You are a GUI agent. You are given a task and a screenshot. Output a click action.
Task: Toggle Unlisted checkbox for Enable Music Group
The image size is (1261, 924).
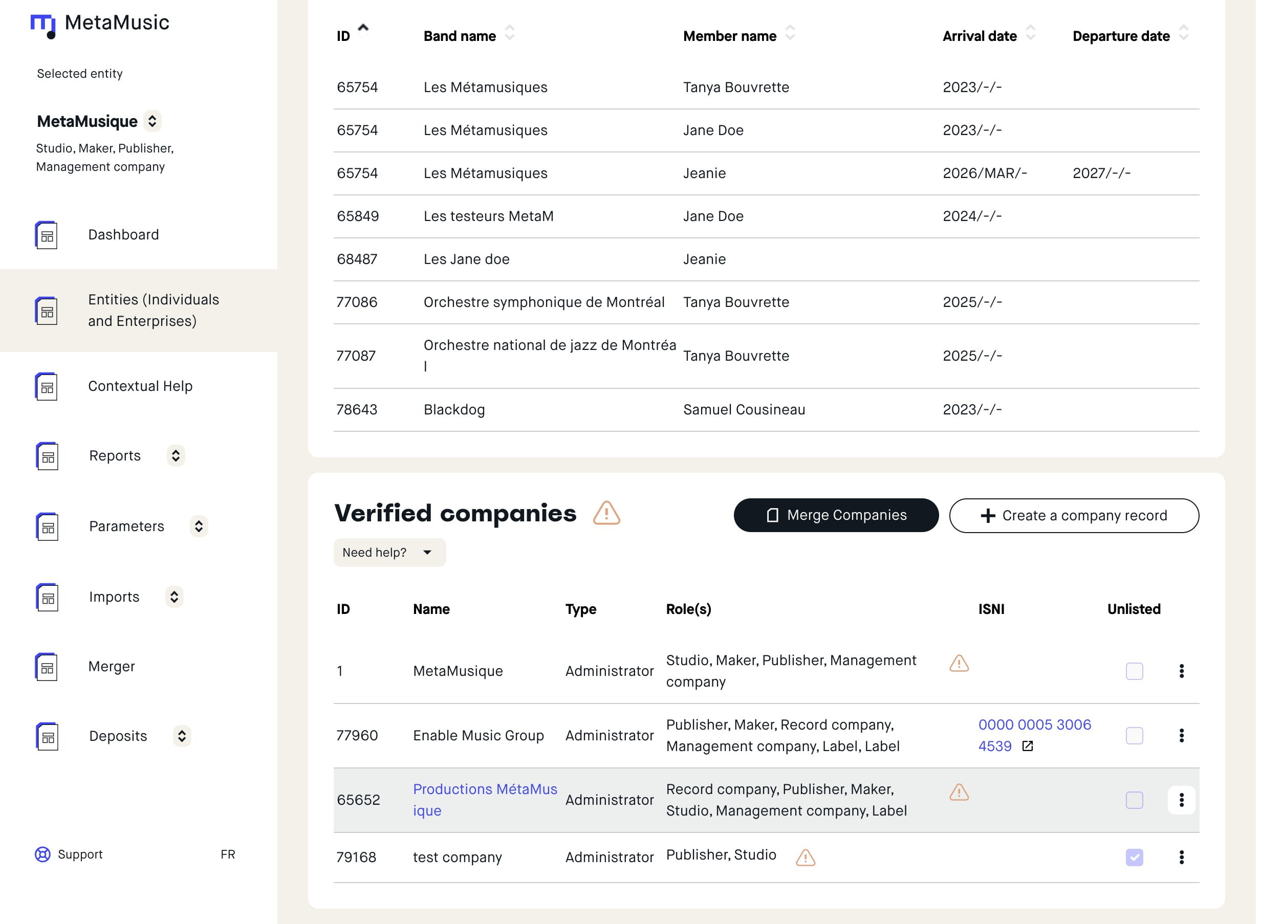[x=1134, y=735]
